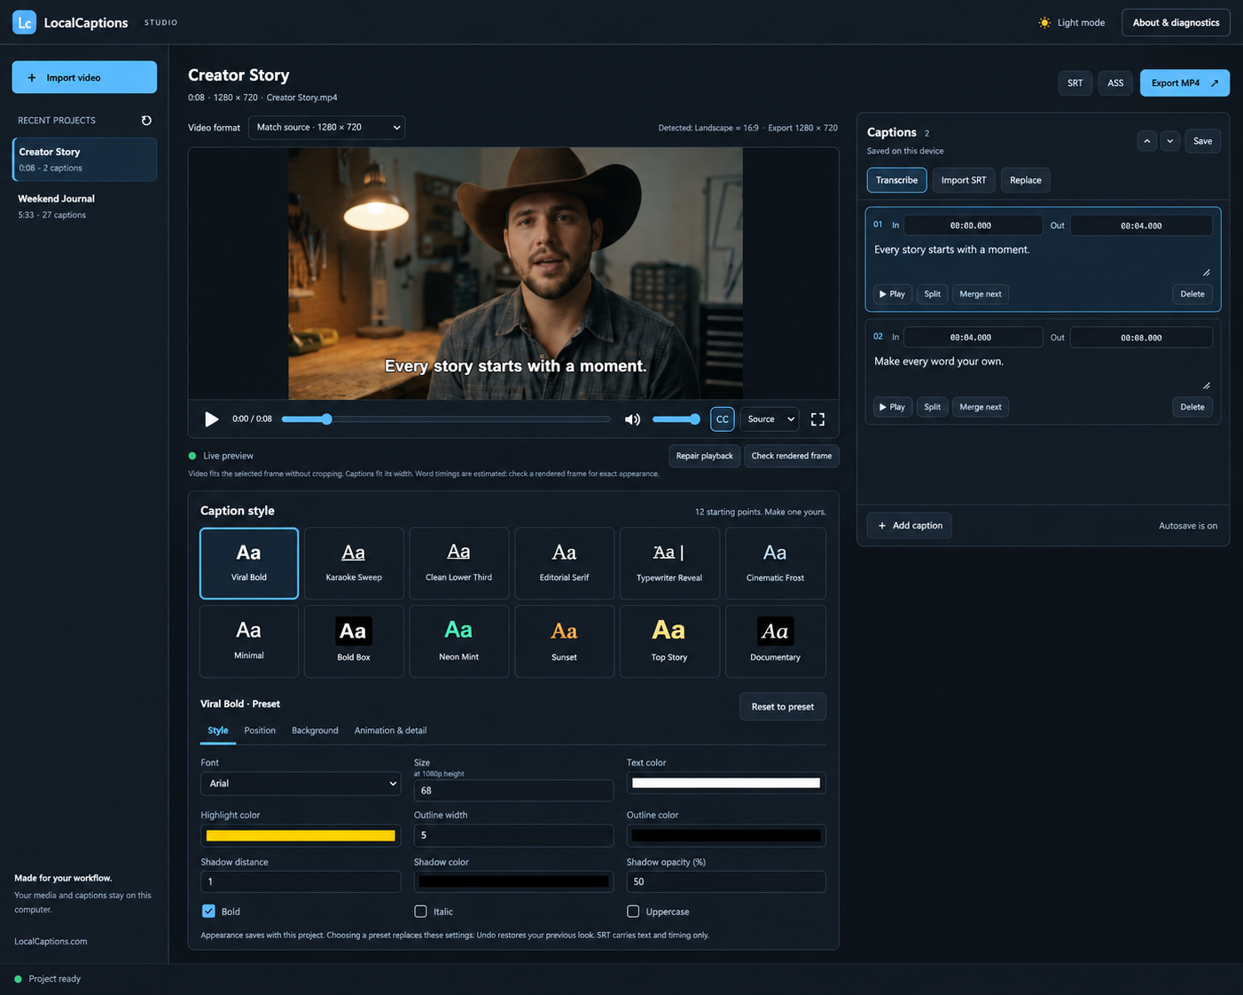The width and height of the screenshot is (1243, 995).
Task: Open the Animation & detail tab
Action: (390, 731)
